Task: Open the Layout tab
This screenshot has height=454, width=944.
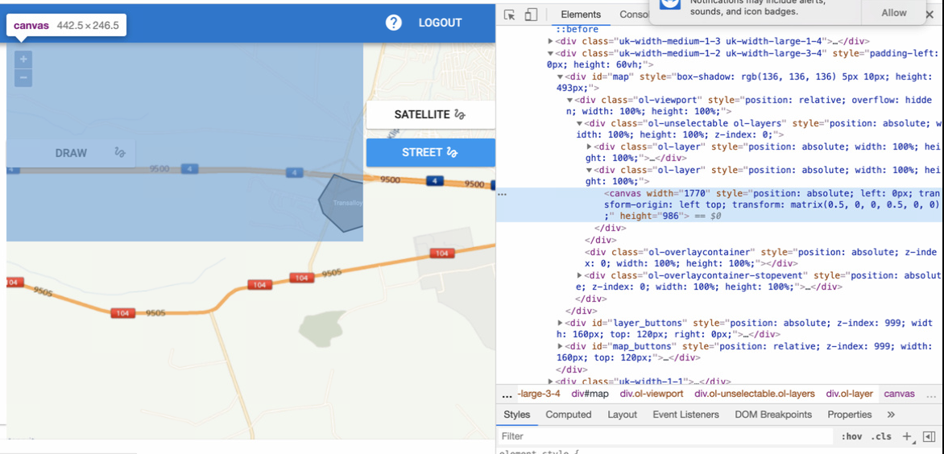Action: point(622,415)
